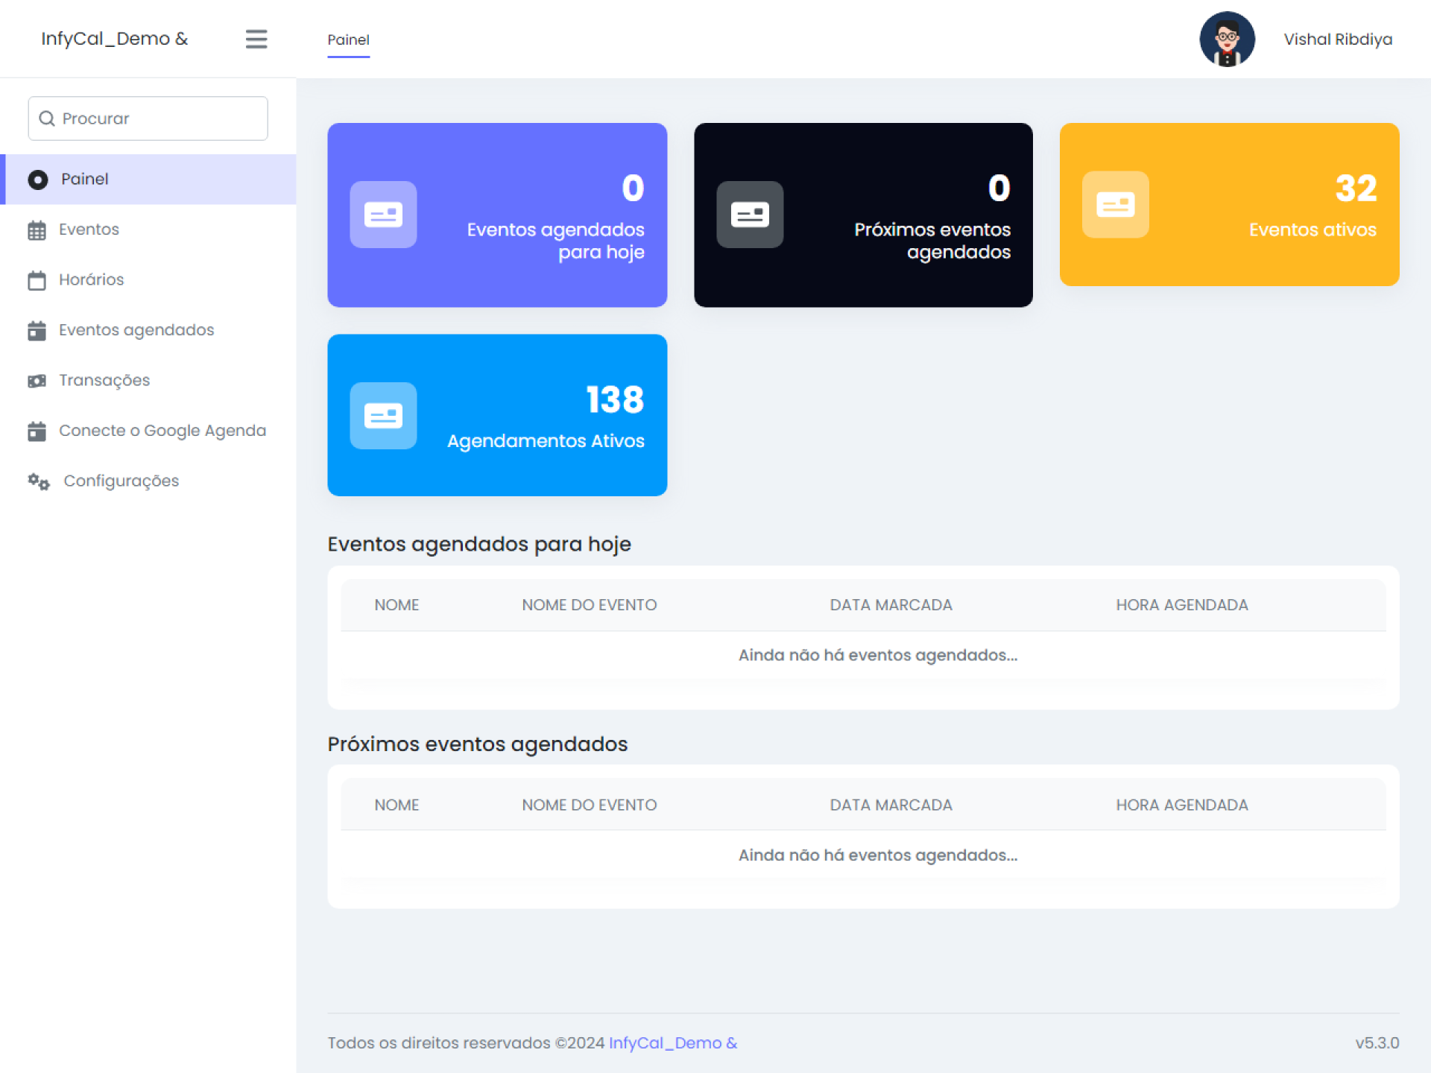Open the user avatar profile picture
The height and width of the screenshot is (1073, 1431).
pyautogui.click(x=1226, y=39)
